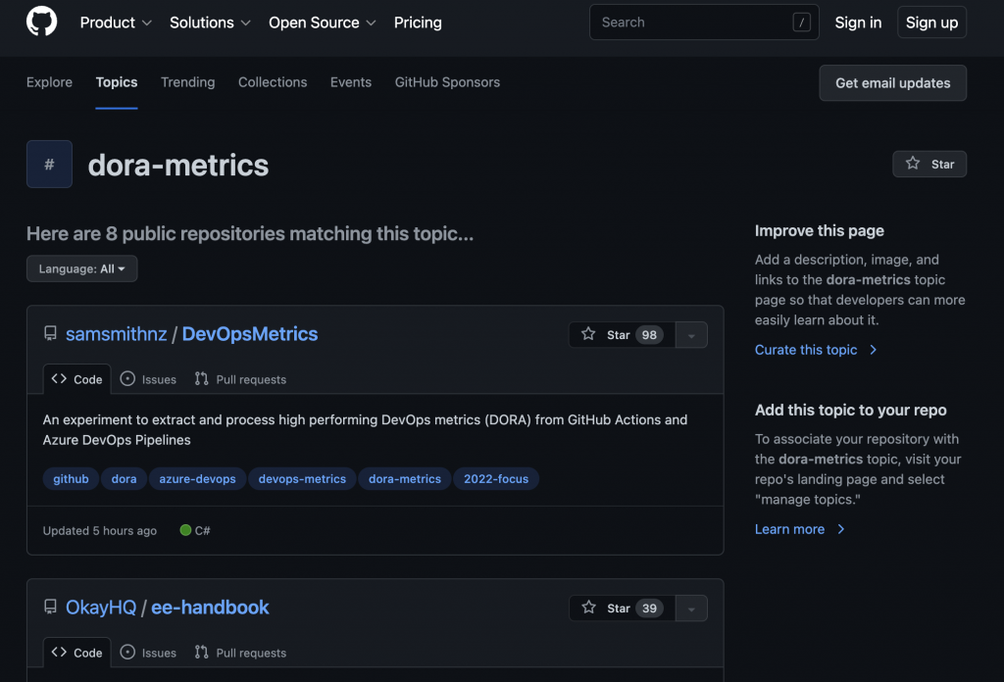
Task: Go to the Pricing page
Action: click(418, 23)
